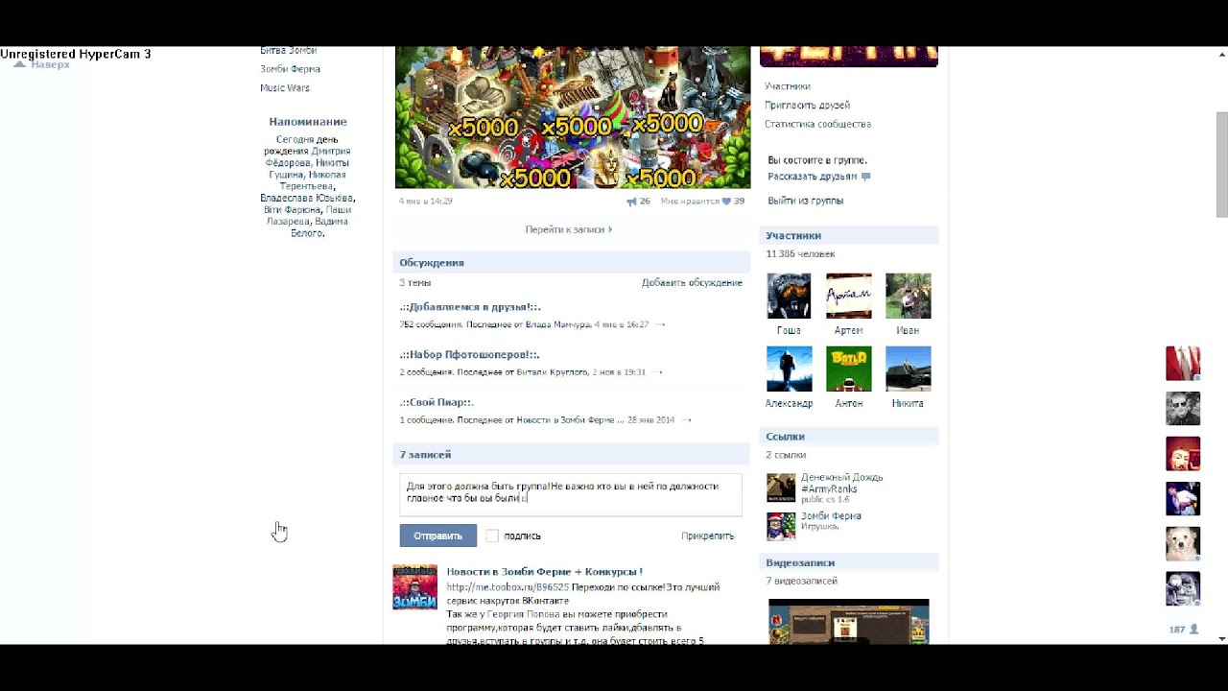The image size is (1228, 691).
Task: Click arrow after 'Свой Пиар' last message
Action: [685, 420]
